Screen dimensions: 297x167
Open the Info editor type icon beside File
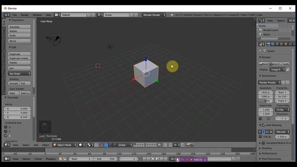[x=6, y=15]
